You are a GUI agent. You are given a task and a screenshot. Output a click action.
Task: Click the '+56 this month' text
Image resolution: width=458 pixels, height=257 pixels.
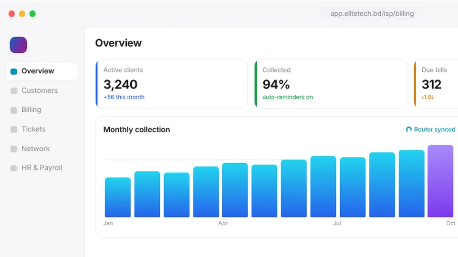(x=124, y=97)
